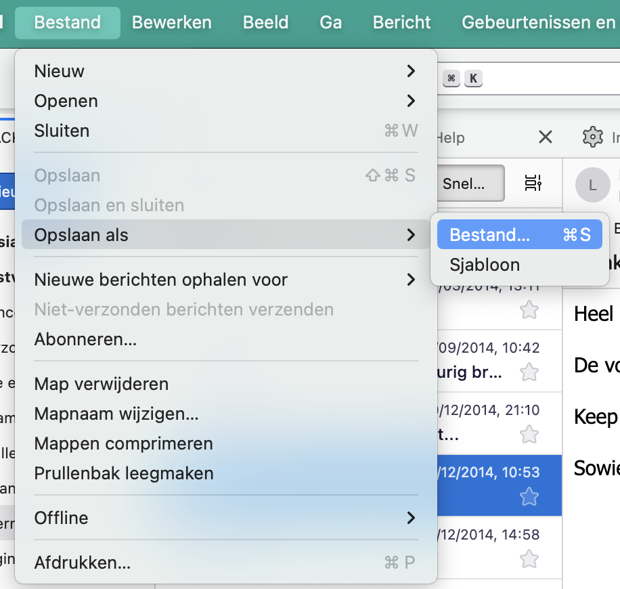Expand the Nieuw submenu

223,71
